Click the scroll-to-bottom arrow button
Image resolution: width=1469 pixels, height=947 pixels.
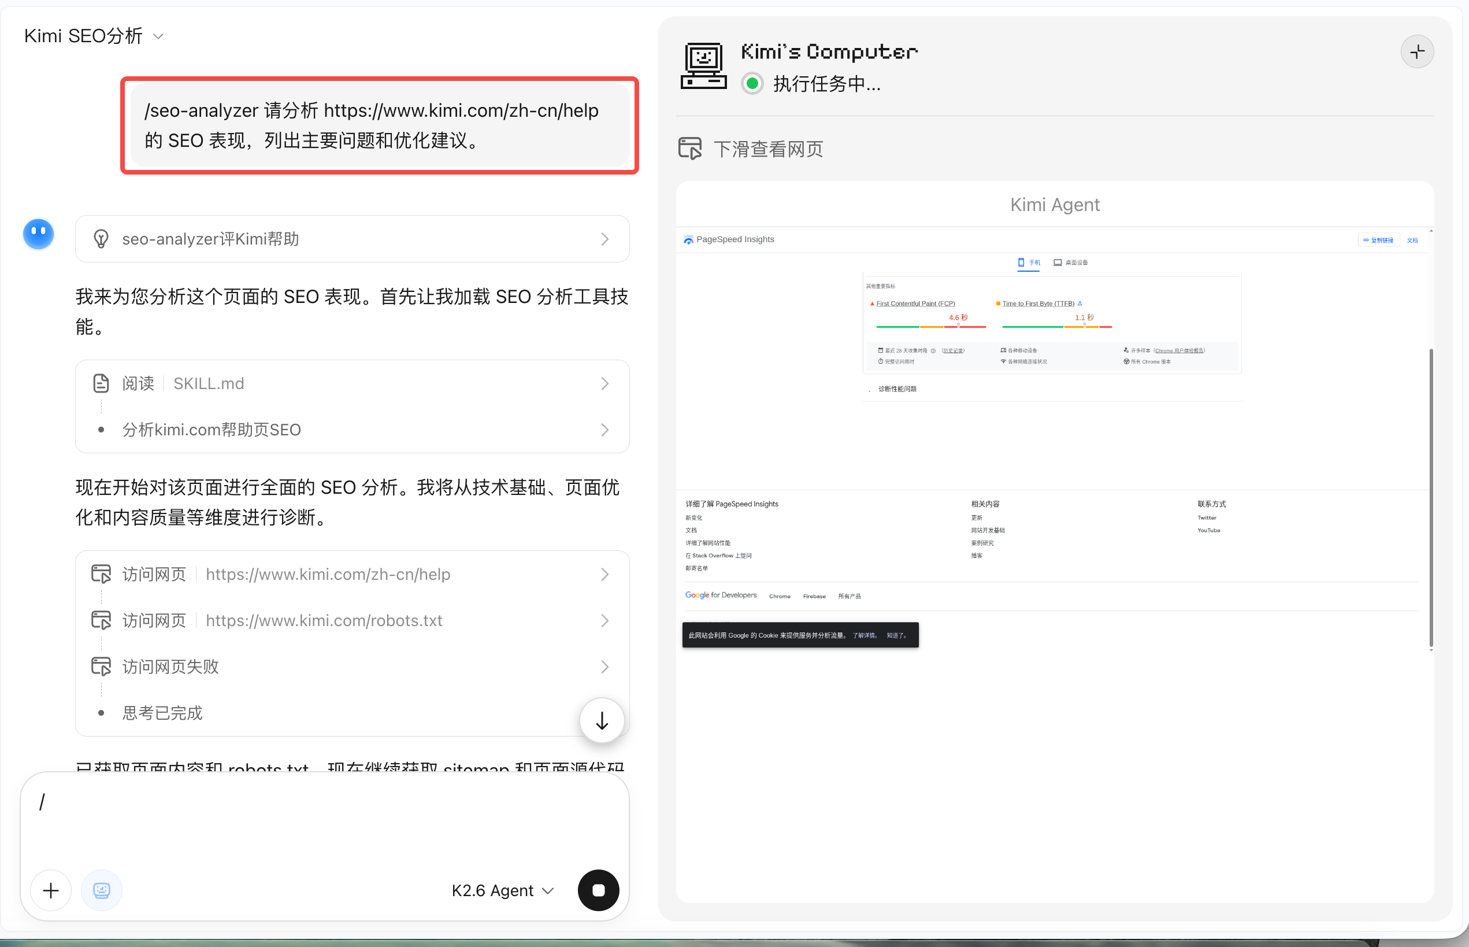tap(602, 720)
